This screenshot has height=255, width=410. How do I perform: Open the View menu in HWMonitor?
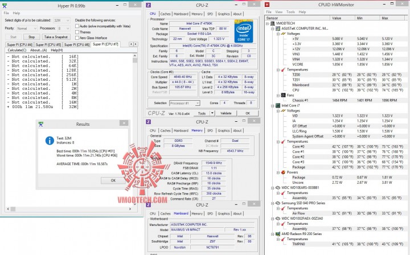(278, 12)
